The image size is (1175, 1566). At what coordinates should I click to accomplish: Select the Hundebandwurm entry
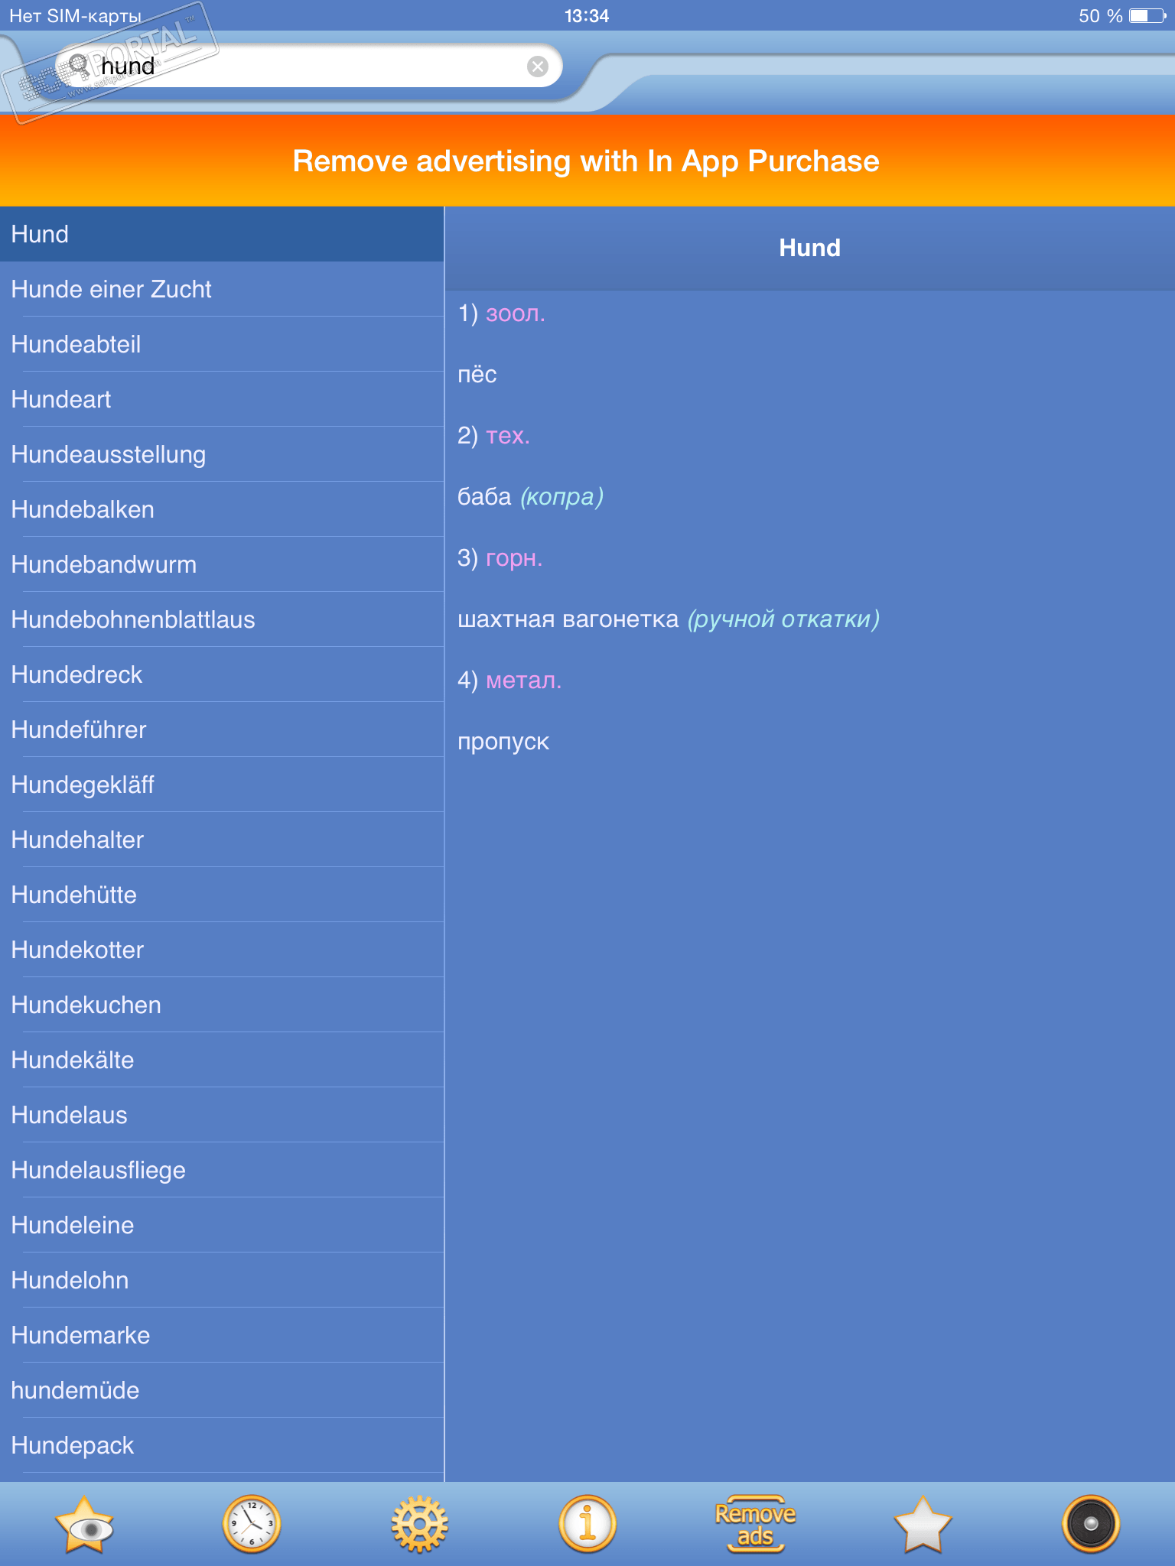point(222,564)
